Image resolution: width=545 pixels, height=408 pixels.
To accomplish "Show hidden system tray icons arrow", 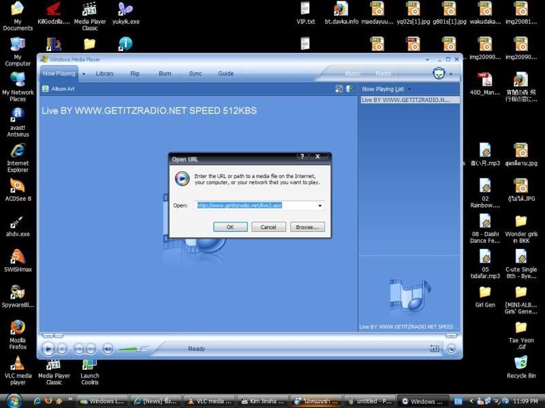I will point(471,401).
